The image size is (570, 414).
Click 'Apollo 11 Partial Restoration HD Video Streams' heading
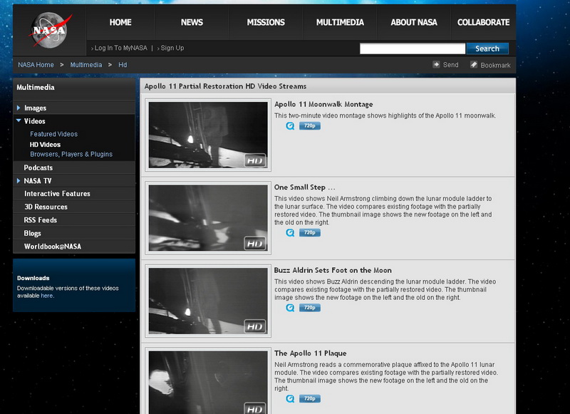click(225, 86)
